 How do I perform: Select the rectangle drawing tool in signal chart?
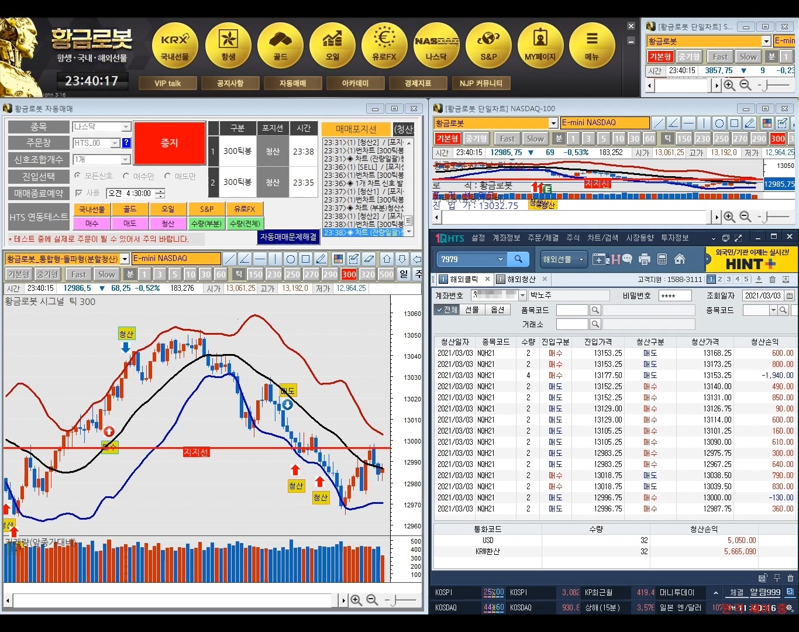point(305,259)
